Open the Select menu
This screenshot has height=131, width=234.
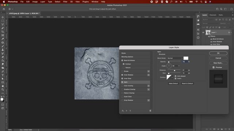(57, 2)
